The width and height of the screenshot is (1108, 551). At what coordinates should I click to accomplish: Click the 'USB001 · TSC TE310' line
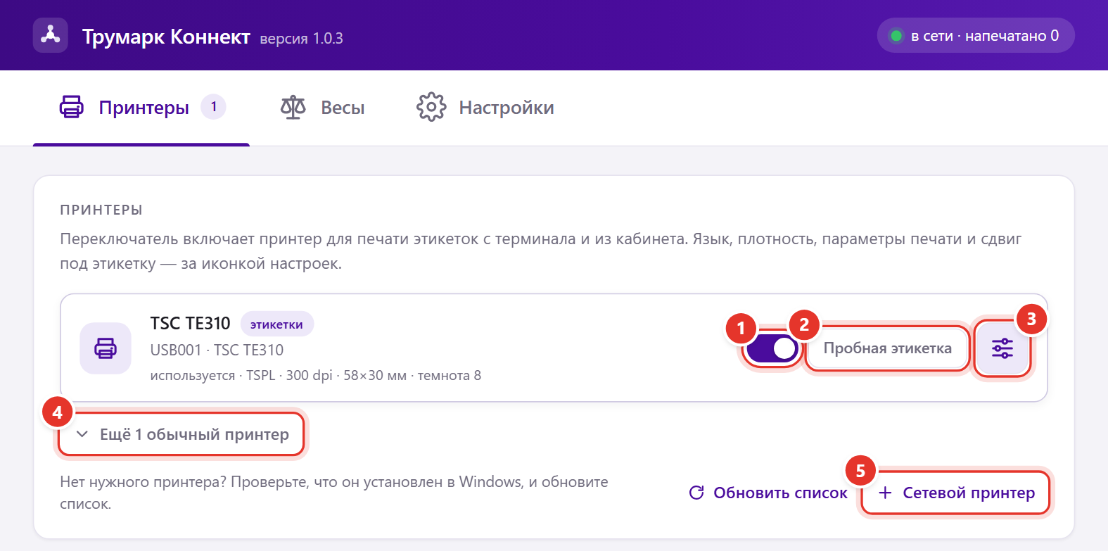point(217,350)
